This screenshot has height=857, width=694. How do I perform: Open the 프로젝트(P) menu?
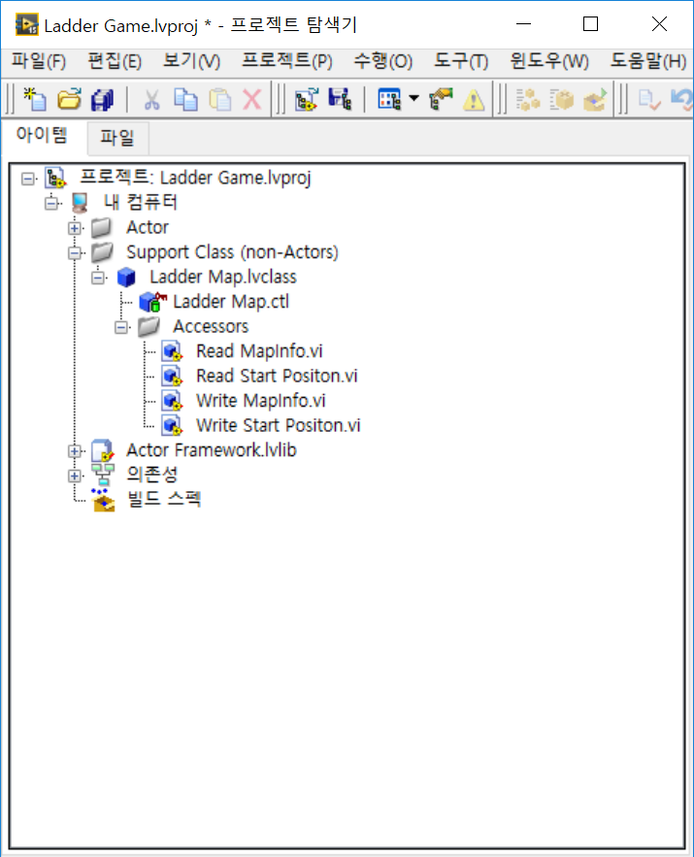point(287,61)
